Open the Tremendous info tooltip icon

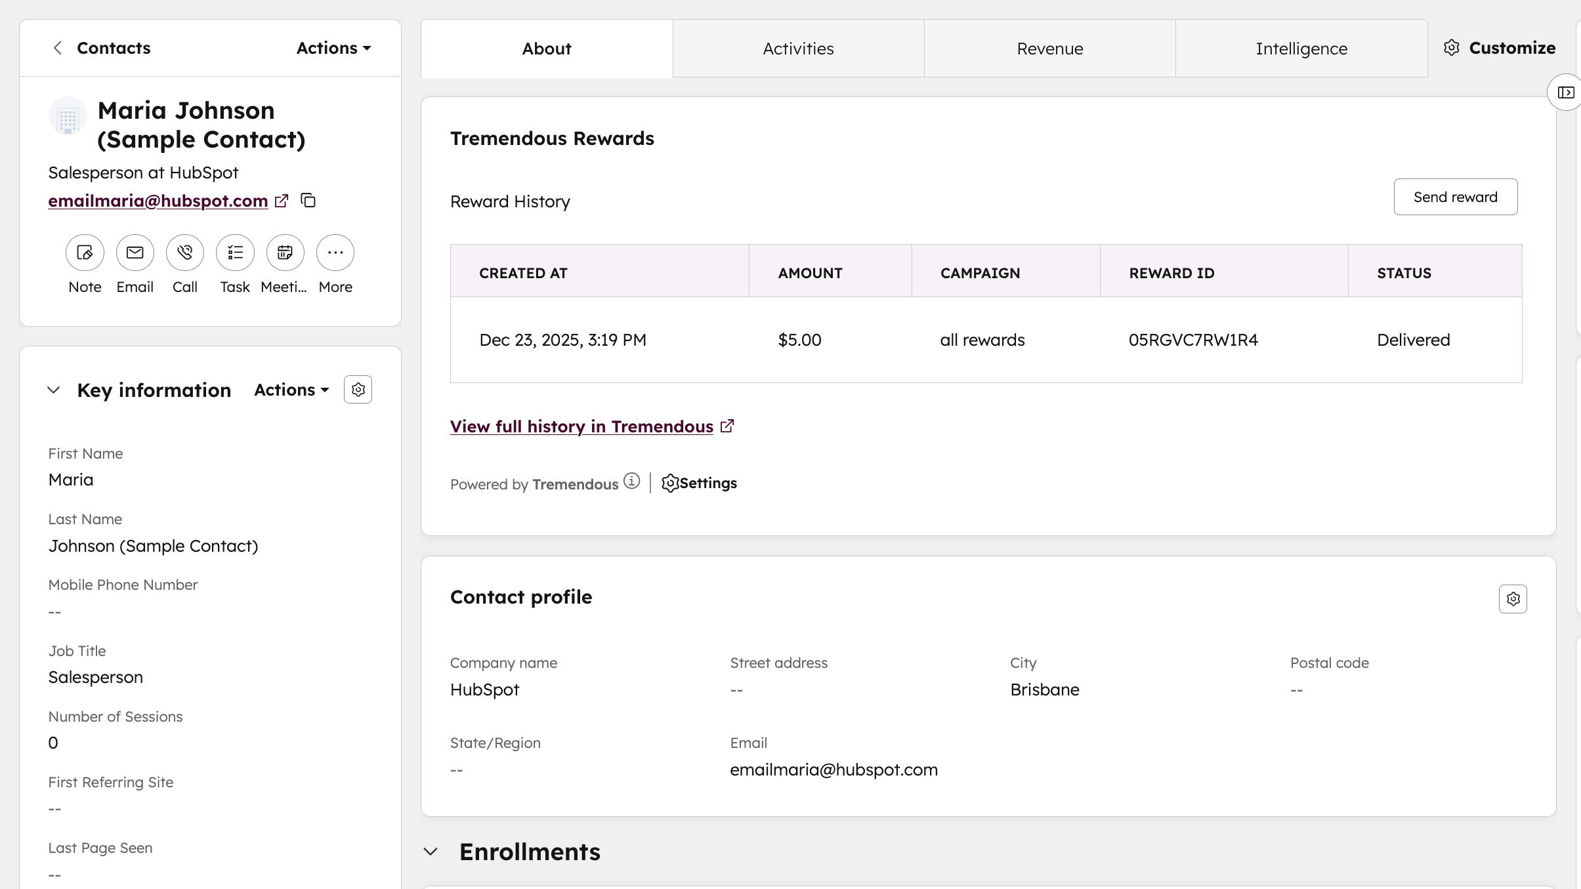631,481
